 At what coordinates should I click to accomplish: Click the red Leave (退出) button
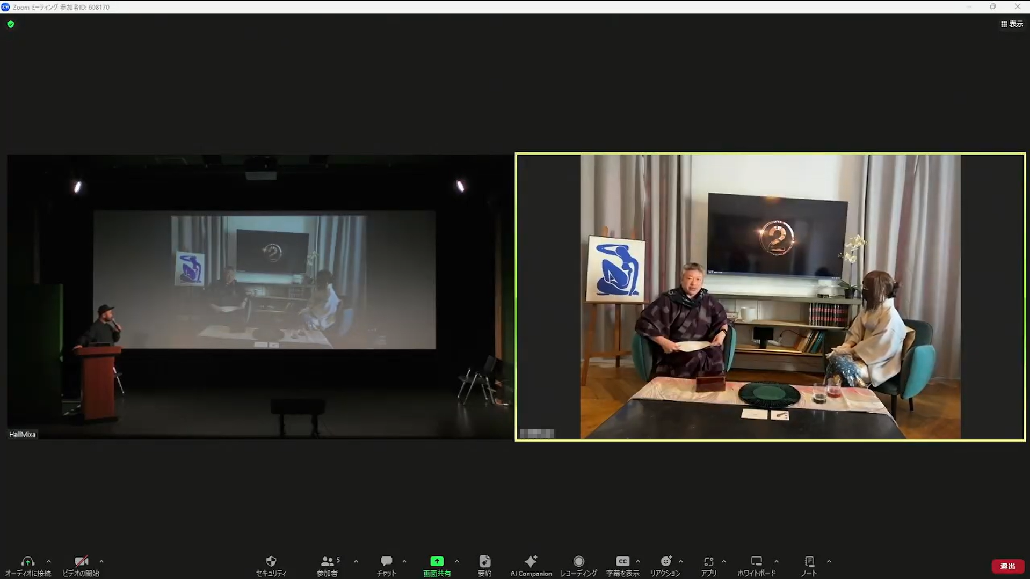tap(1007, 566)
